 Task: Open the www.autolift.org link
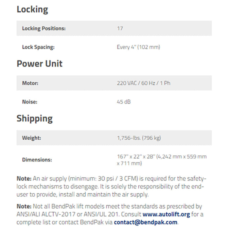click(166, 214)
